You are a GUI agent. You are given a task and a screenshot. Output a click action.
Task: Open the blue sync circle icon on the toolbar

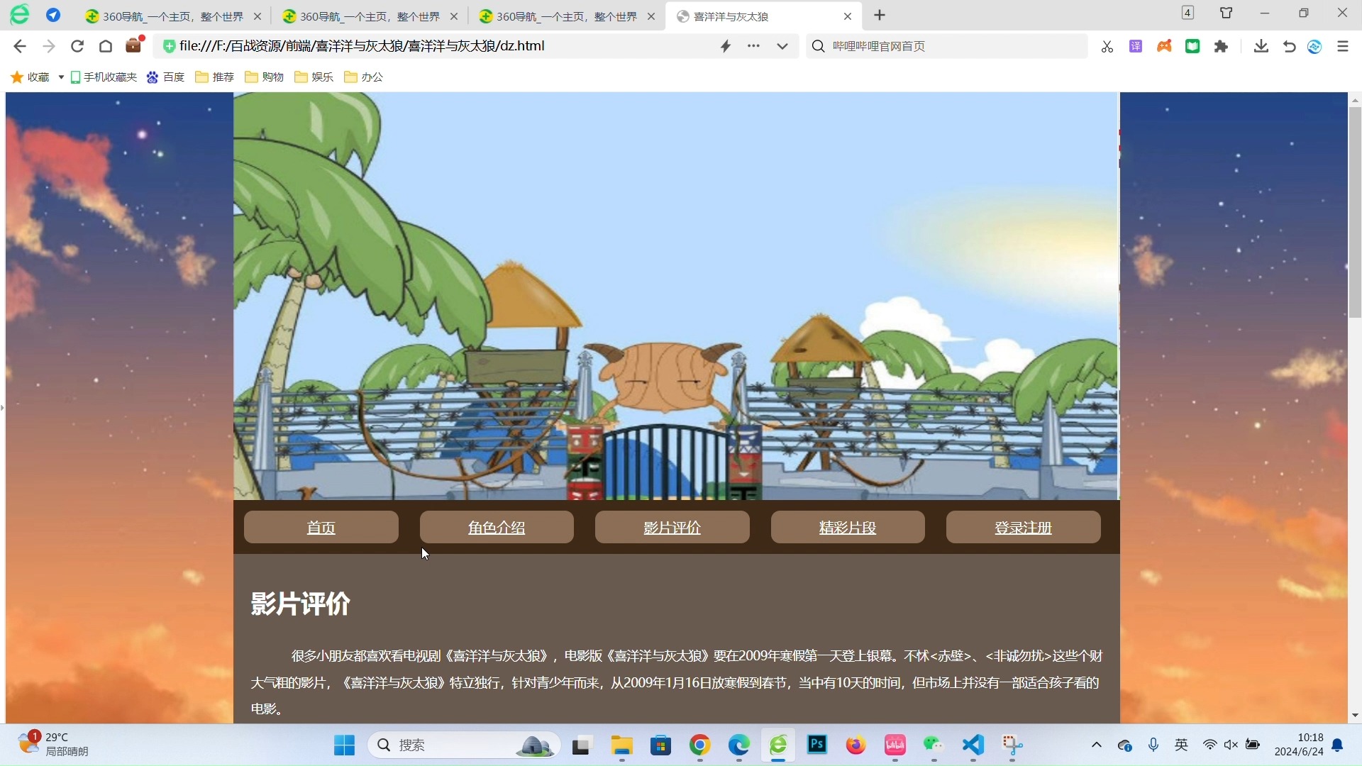click(x=1314, y=46)
